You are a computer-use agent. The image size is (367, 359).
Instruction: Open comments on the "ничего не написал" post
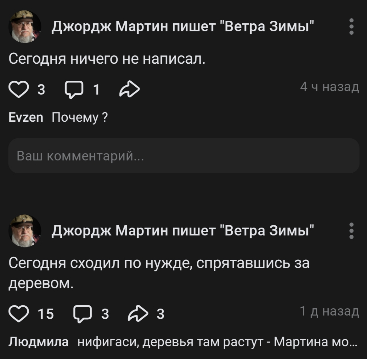(74, 90)
